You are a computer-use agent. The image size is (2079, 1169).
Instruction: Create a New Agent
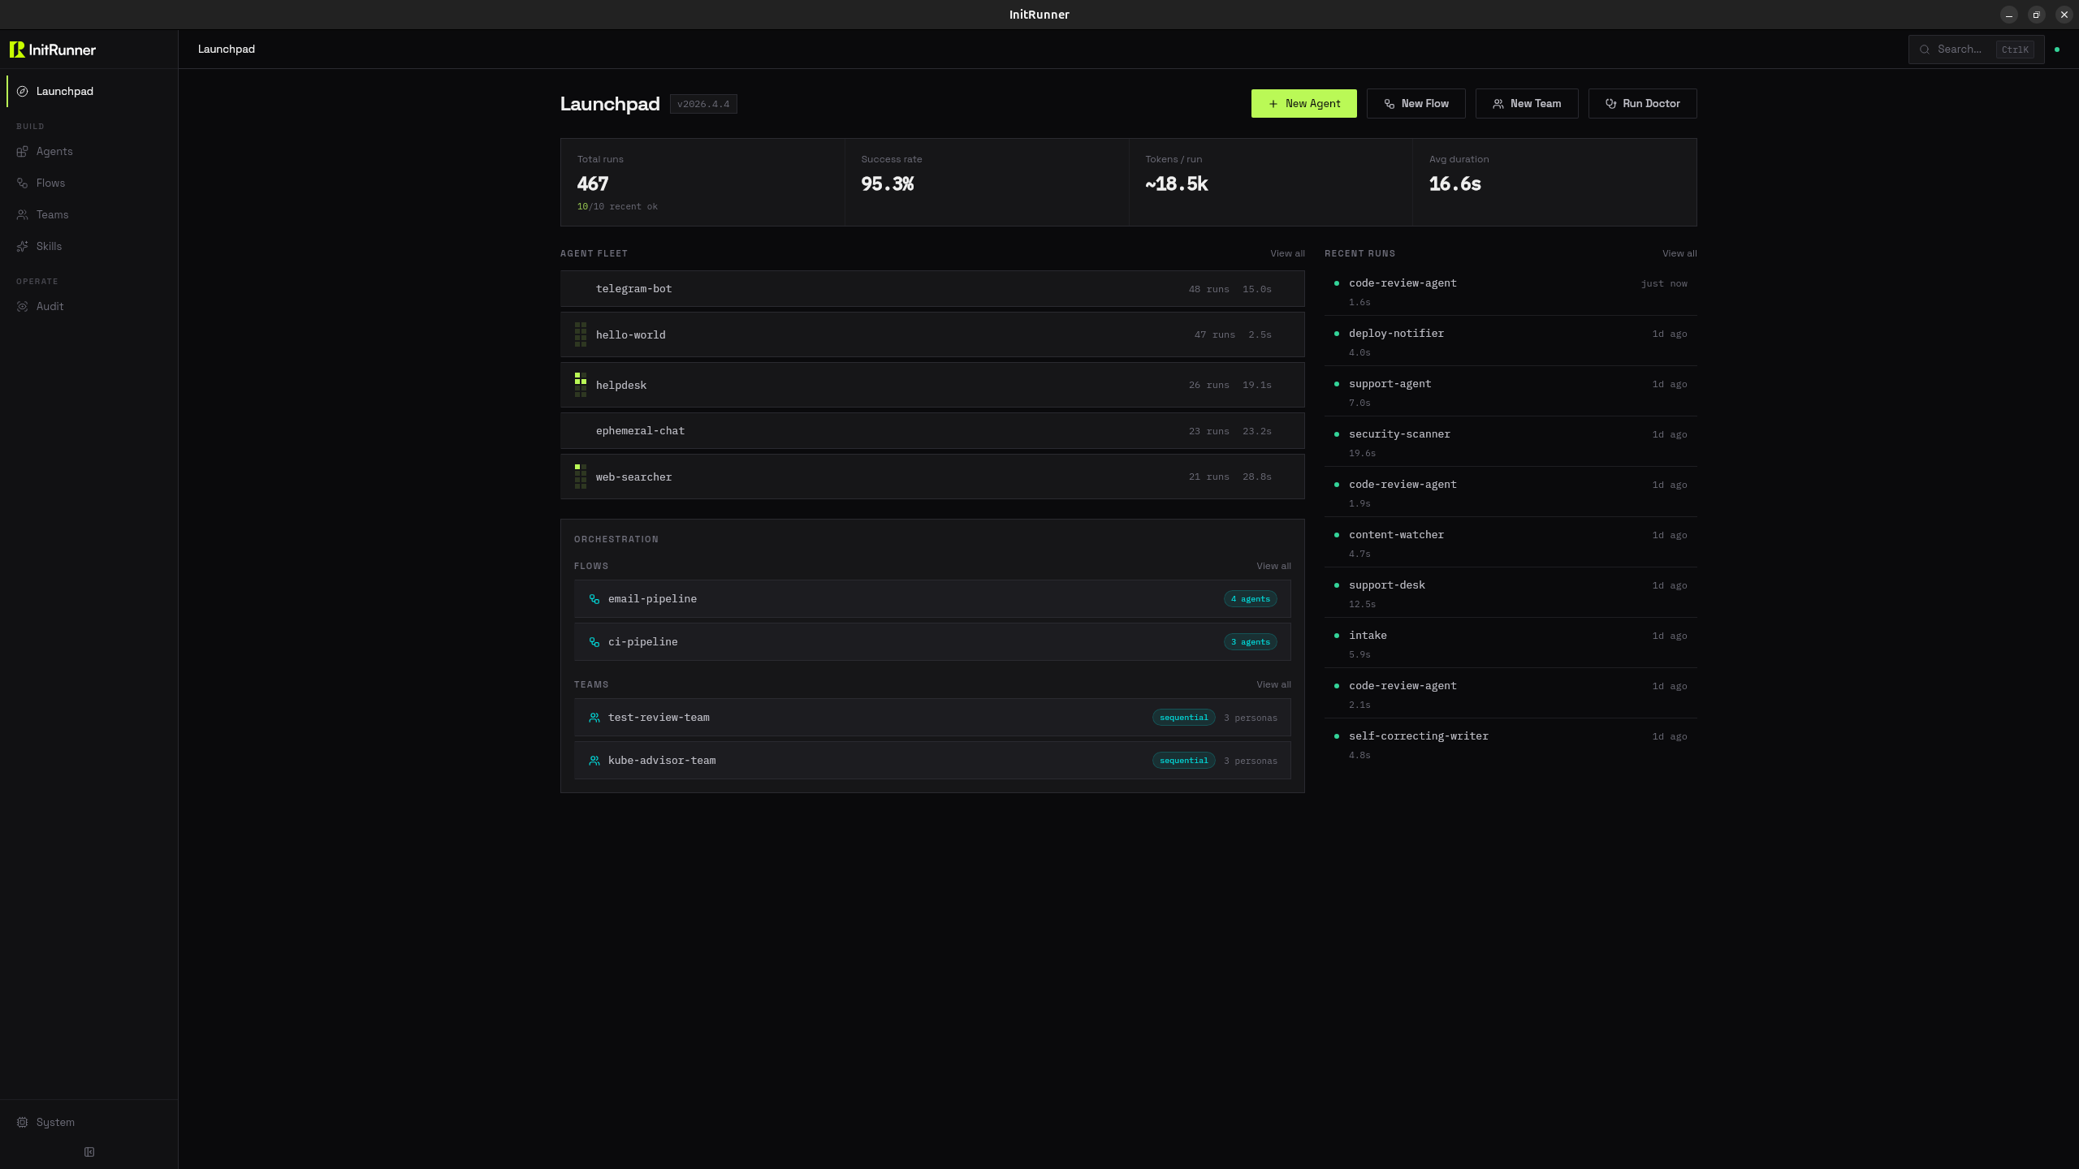coord(1303,104)
